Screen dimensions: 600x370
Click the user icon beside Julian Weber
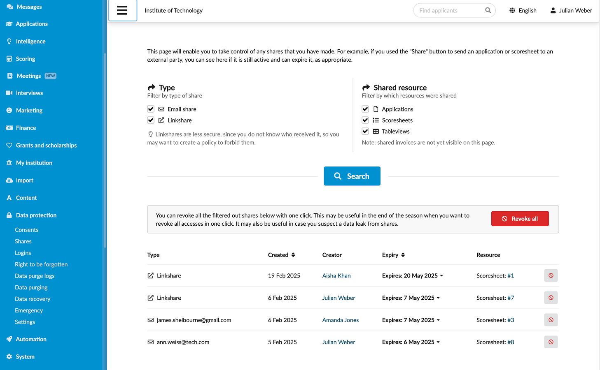(553, 11)
